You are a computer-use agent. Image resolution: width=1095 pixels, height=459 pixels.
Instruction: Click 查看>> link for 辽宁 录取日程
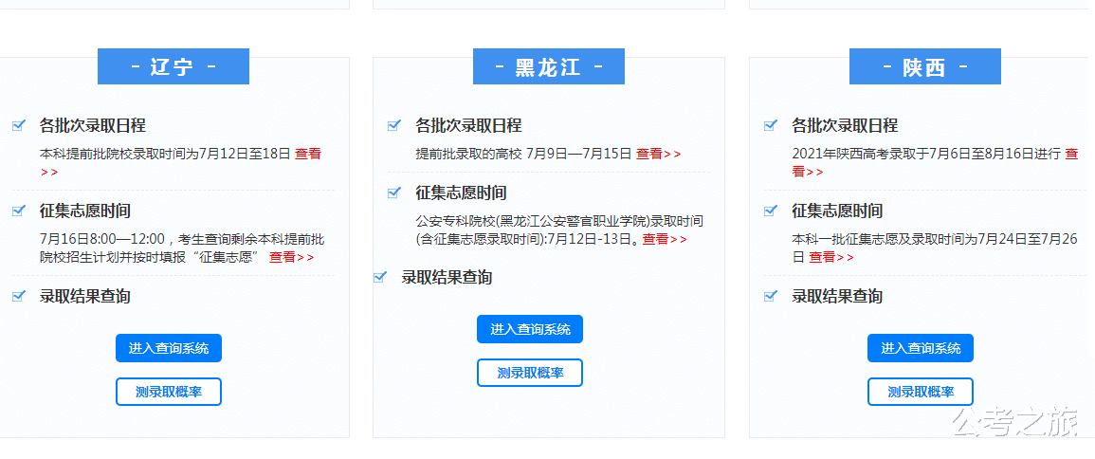pos(308,154)
